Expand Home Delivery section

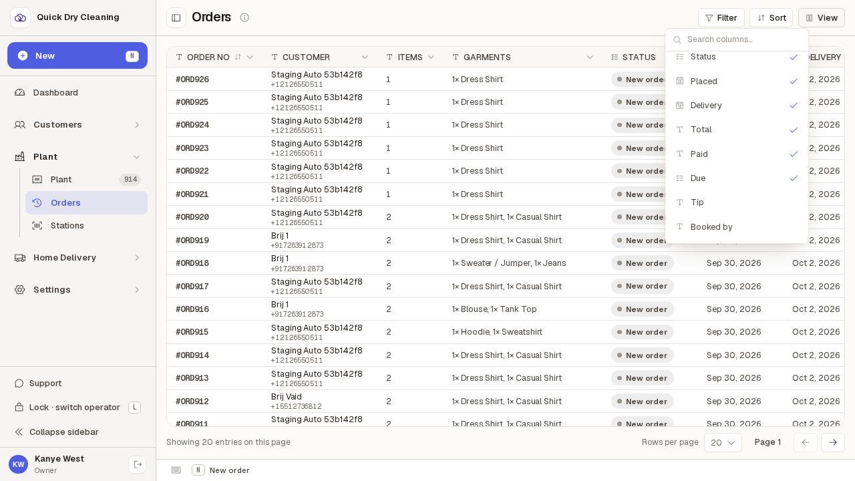pos(77,257)
